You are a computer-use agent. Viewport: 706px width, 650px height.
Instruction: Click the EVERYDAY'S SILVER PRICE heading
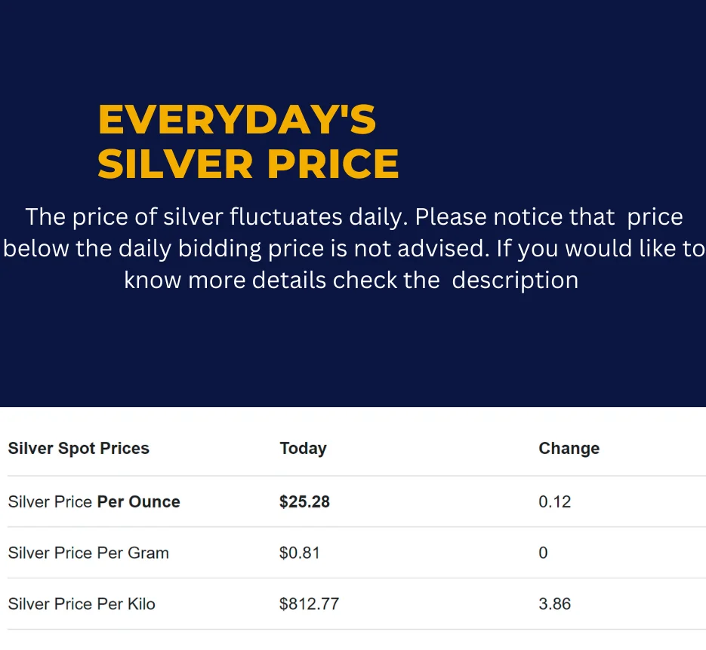248,142
